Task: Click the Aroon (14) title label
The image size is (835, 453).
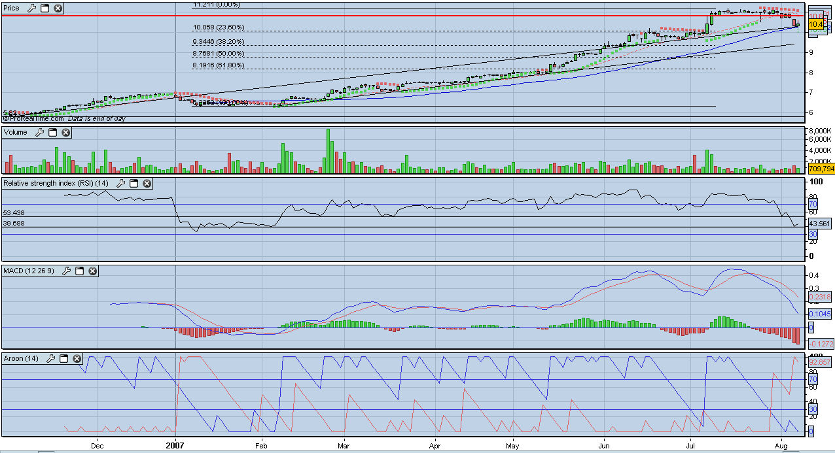Action: (22, 358)
